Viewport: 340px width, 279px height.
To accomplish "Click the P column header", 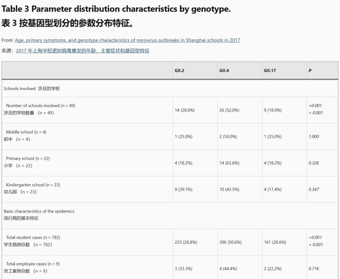I will tap(310, 71).
